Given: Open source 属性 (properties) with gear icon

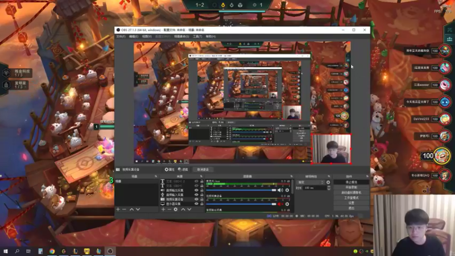Looking at the screenshot, I should (x=169, y=170).
